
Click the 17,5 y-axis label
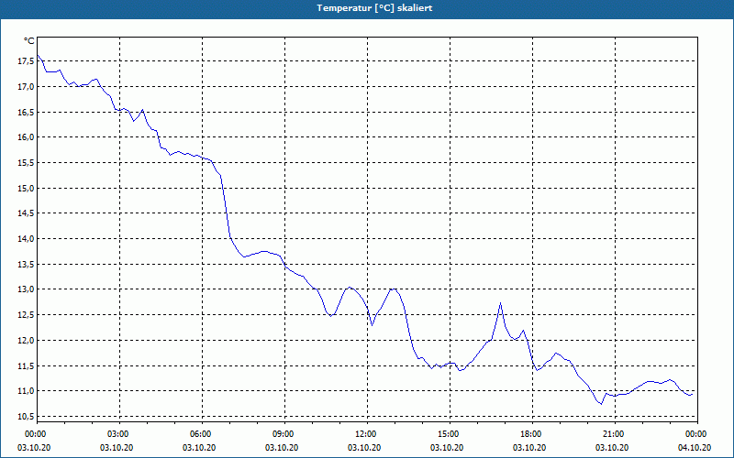point(27,60)
